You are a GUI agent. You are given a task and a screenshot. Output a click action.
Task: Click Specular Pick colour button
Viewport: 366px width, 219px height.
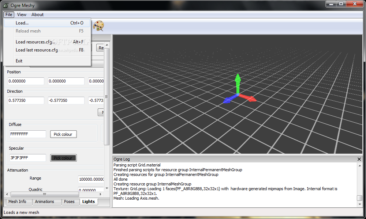coord(63,158)
